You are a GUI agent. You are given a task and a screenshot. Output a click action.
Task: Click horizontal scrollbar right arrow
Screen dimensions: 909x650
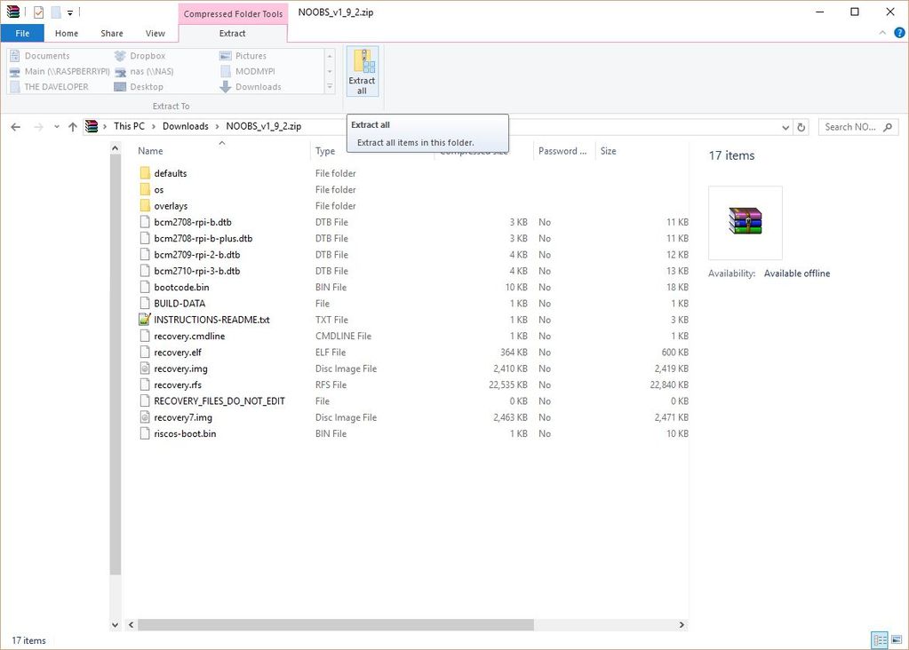click(x=682, y=624)
